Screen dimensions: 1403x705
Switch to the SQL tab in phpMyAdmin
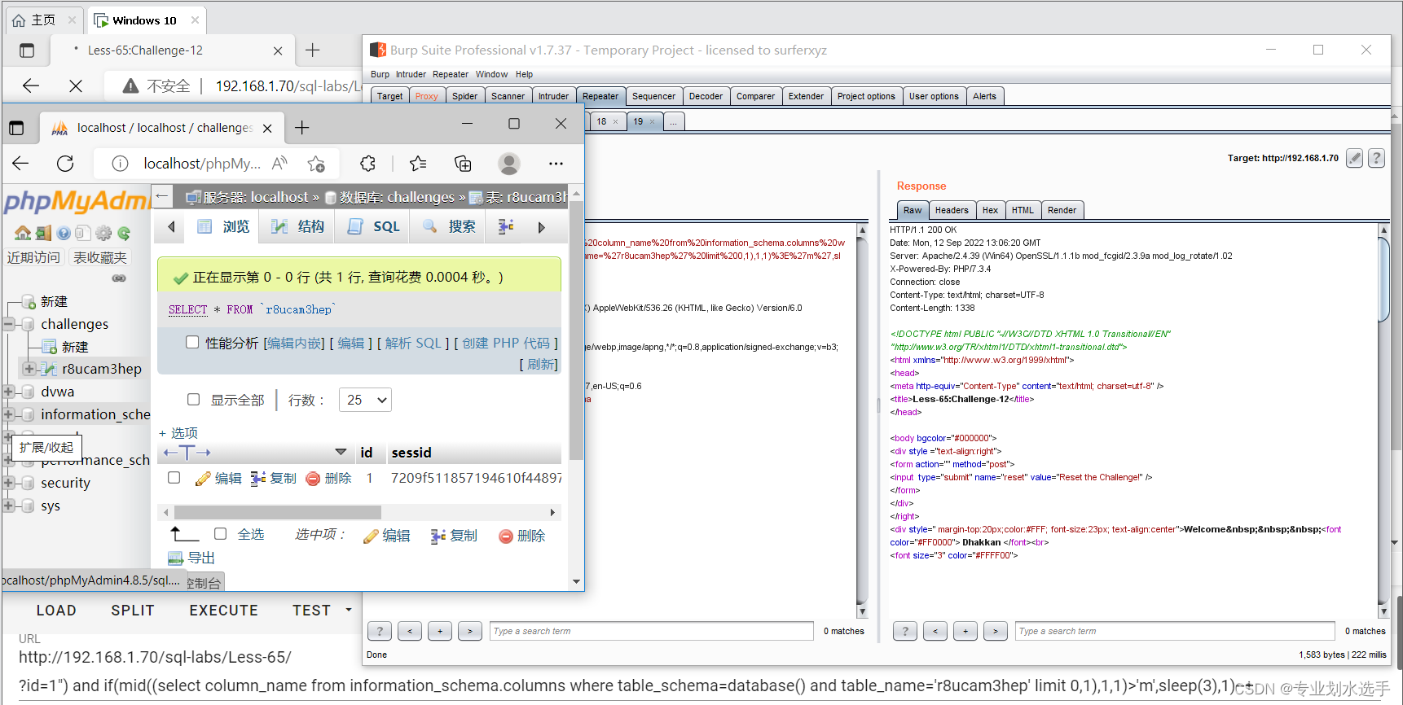[x=373, y=226]
